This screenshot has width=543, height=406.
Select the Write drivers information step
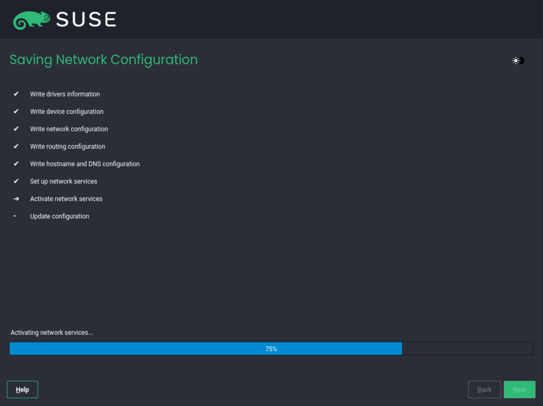point(65,94)
